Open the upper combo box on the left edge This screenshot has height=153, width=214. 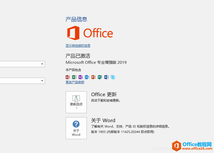click(42, 64)
